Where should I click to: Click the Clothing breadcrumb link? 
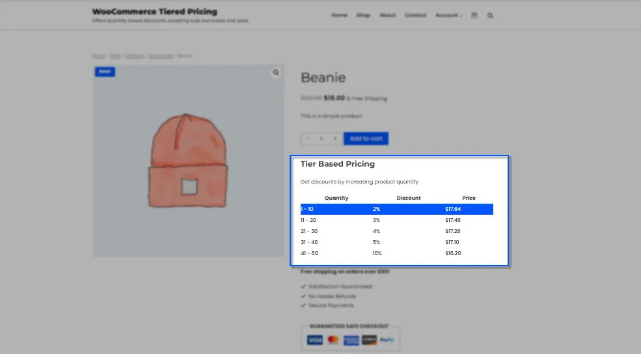pyautogui.click(x=135, y=55)
